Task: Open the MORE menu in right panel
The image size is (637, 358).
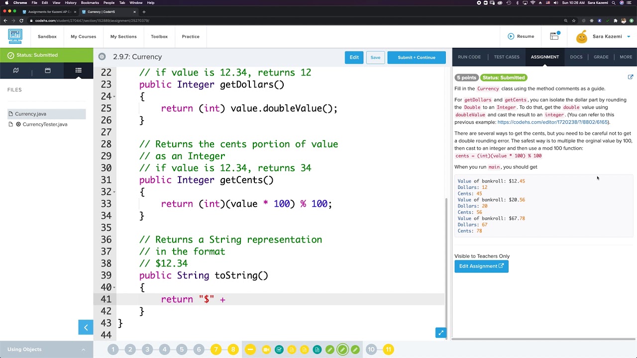Action: [626, 57]
